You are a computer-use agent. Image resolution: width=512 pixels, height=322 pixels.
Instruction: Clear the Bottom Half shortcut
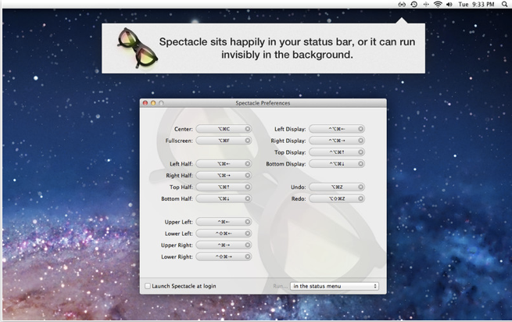point(248,199)
